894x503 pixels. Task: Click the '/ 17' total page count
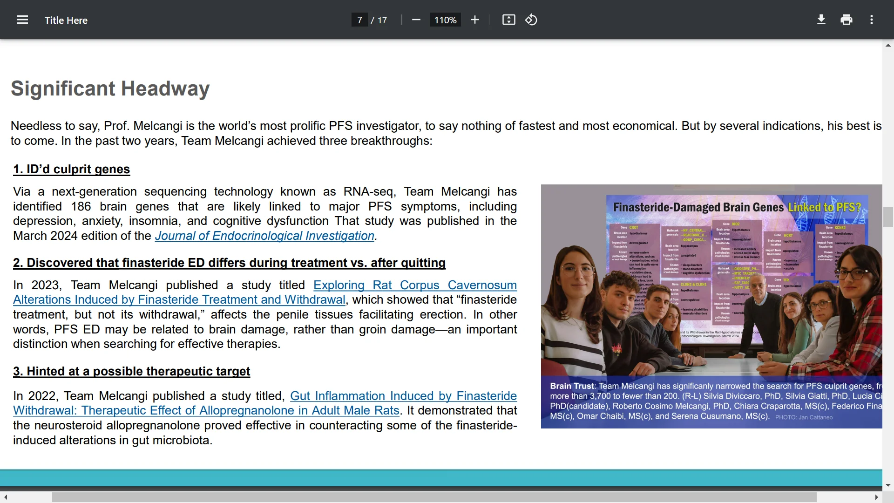379,20
